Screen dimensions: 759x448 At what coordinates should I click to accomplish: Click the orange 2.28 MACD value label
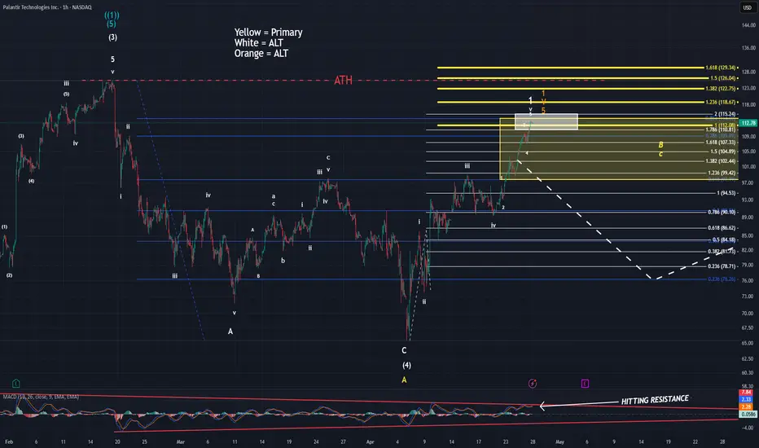(746, 406)
